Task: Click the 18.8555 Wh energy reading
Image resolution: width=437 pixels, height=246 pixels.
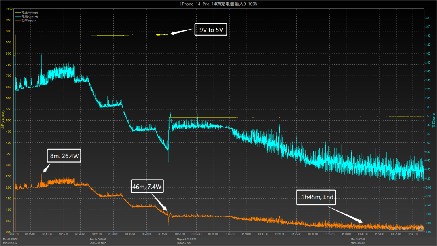Action: 184,243
